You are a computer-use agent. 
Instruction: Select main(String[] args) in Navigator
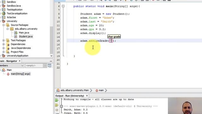click(x=21, y=74)
